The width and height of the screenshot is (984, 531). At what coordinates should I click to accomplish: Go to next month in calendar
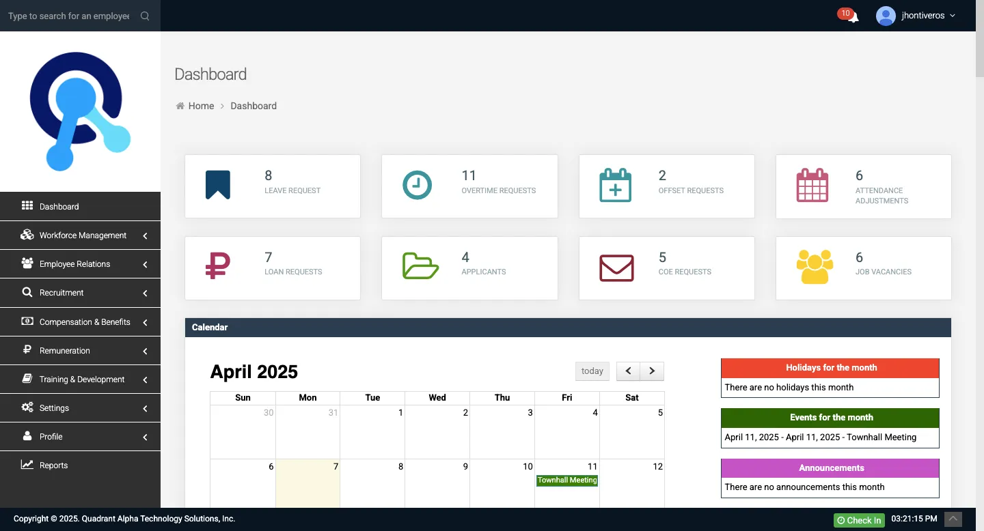(x=652, y=371)
